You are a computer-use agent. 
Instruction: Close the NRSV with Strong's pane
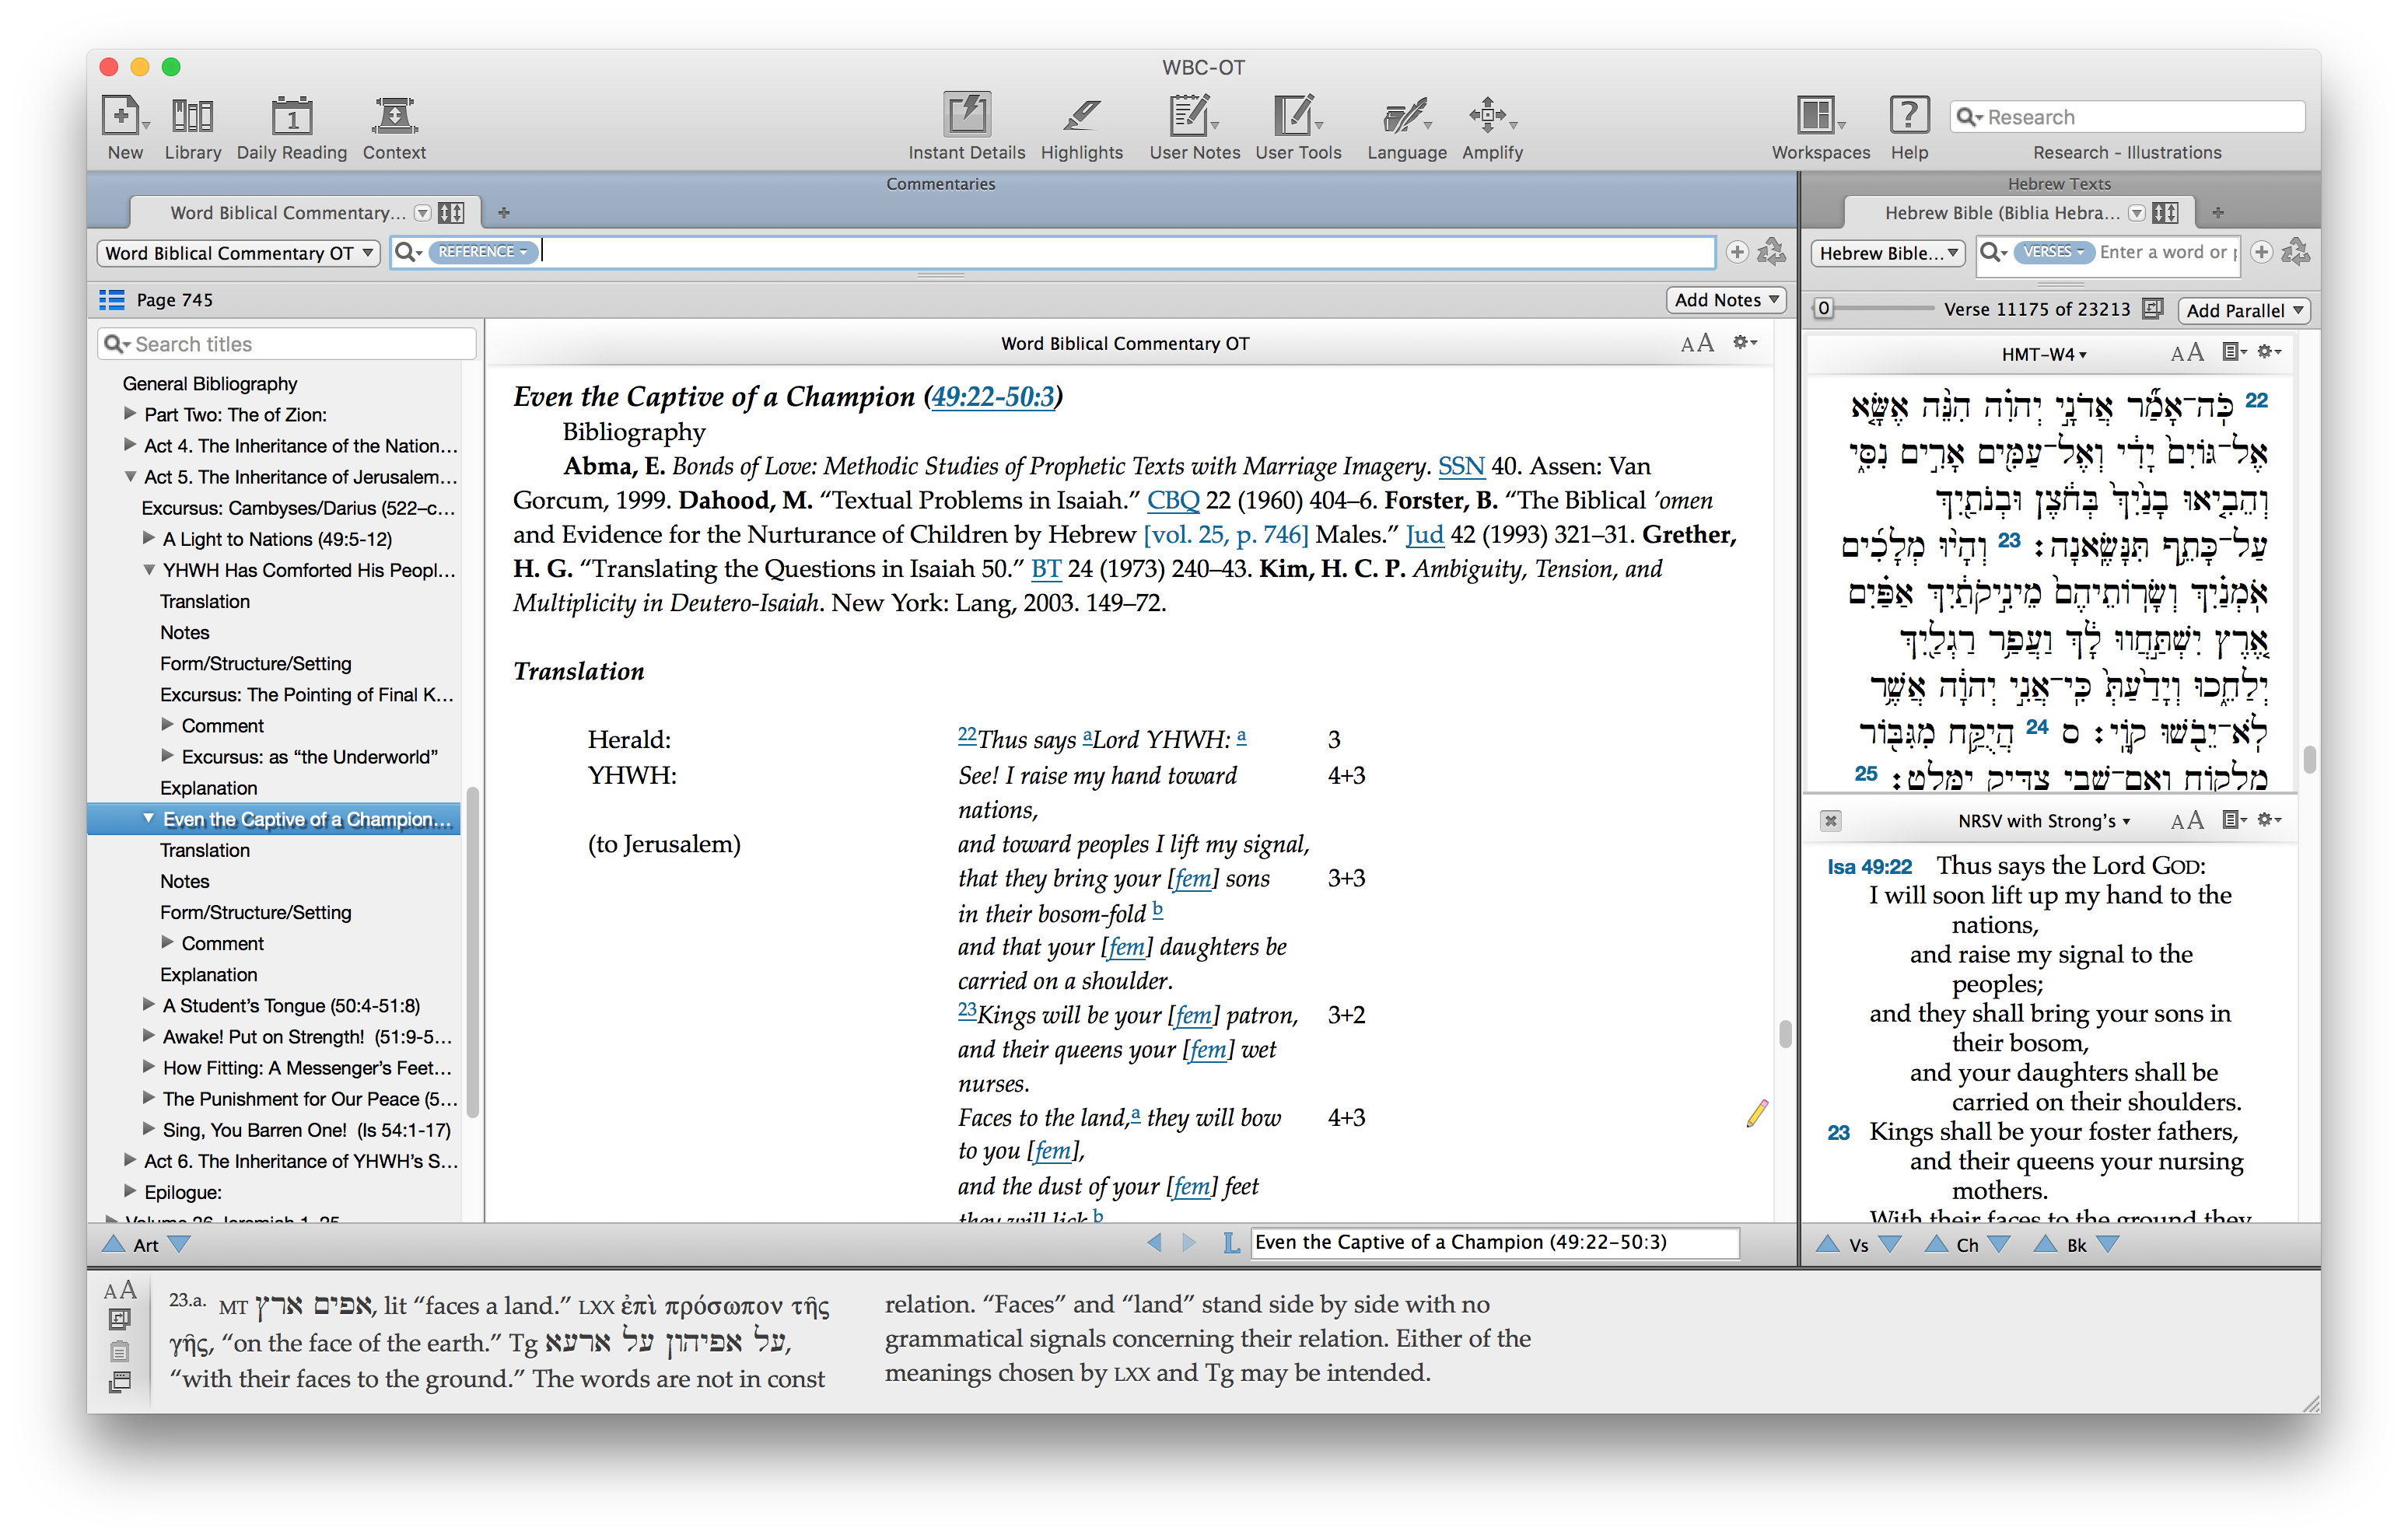[1830, 821]
